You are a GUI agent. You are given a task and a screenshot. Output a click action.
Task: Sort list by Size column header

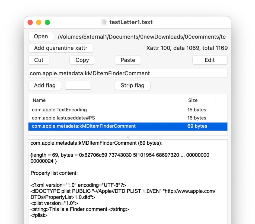[x=200, y=100]
